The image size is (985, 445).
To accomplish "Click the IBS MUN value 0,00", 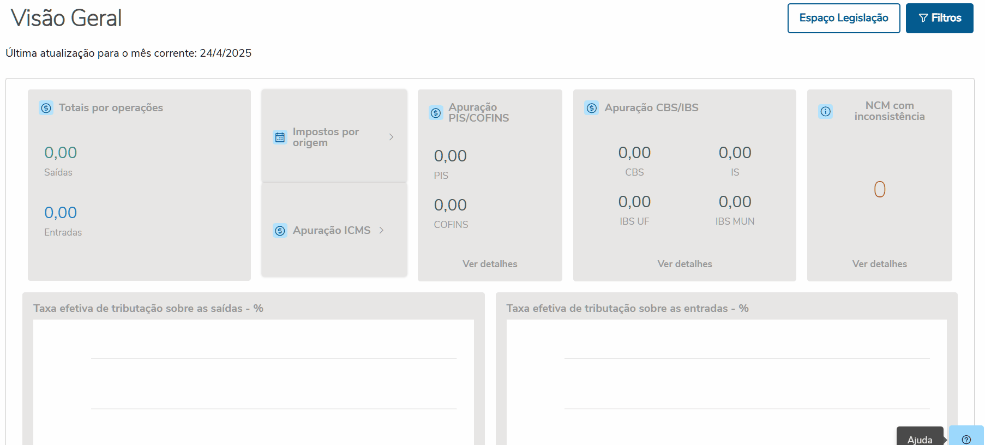I will coord(735,202).
